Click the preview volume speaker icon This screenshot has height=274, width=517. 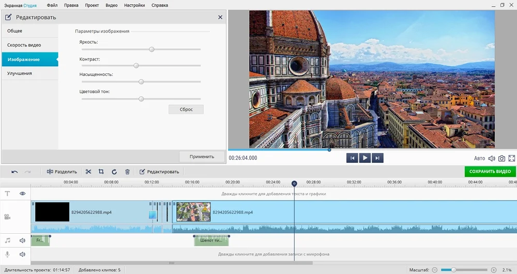tap(492, 158)
